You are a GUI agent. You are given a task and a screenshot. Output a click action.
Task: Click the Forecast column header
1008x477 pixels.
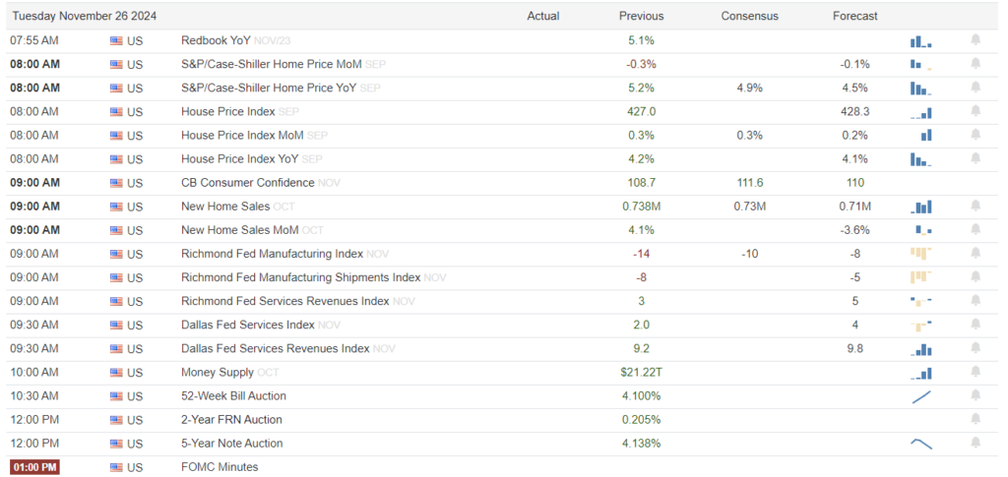pos(854,16)
